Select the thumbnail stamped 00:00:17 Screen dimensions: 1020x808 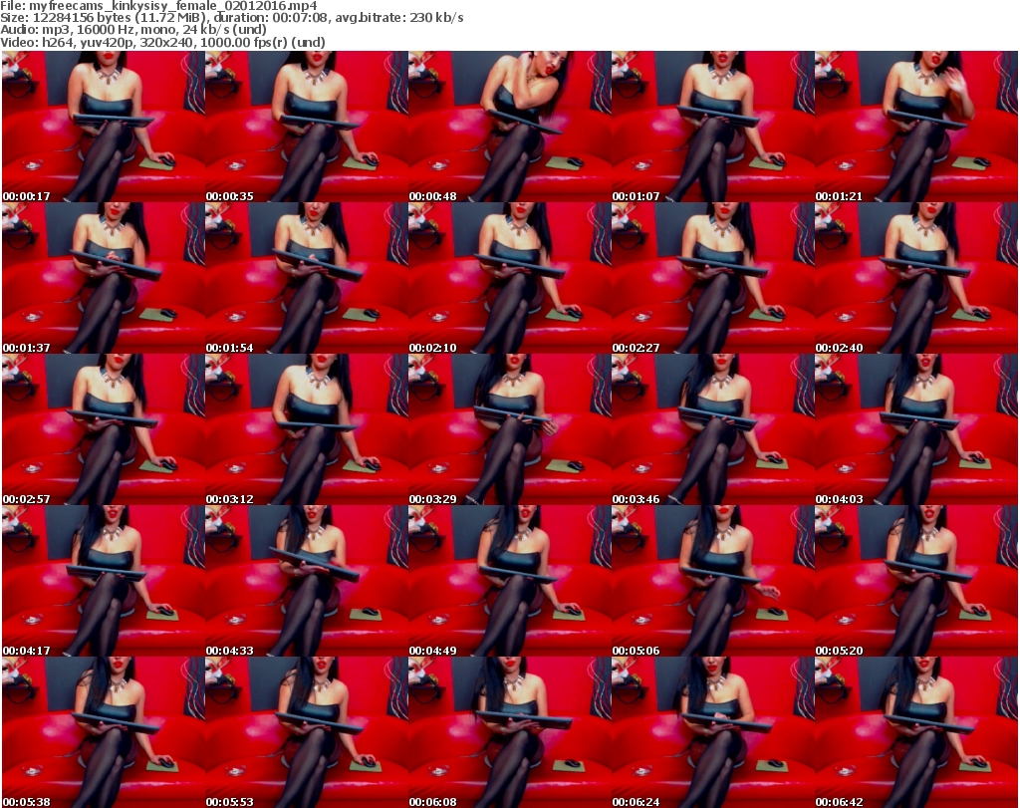coord(104,127)
